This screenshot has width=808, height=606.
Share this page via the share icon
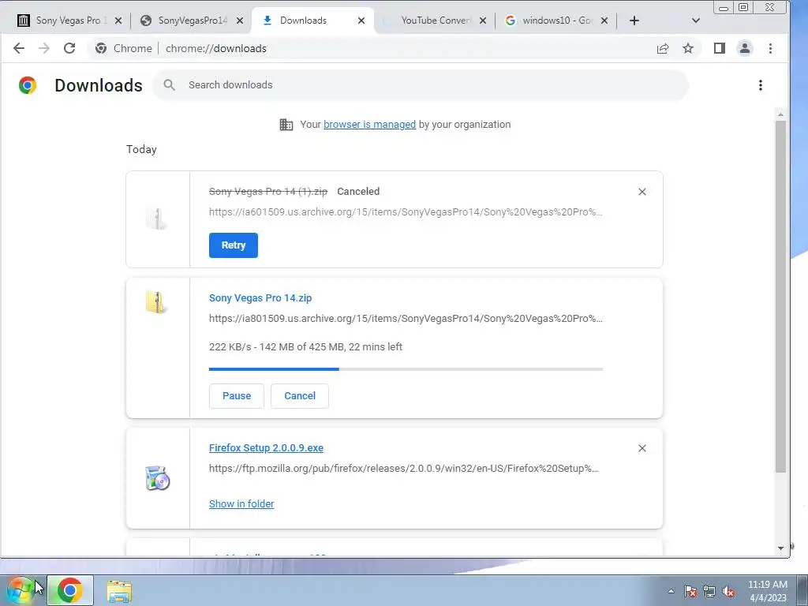663,48
